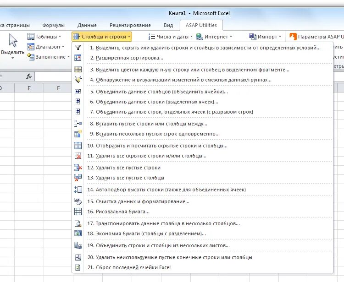The height and width of the screenshot is (282, 344).
Task: Click into the formula bar input
Action: 53,76
